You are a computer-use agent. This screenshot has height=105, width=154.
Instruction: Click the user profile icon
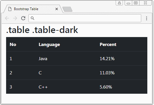(x=119, y=3)
